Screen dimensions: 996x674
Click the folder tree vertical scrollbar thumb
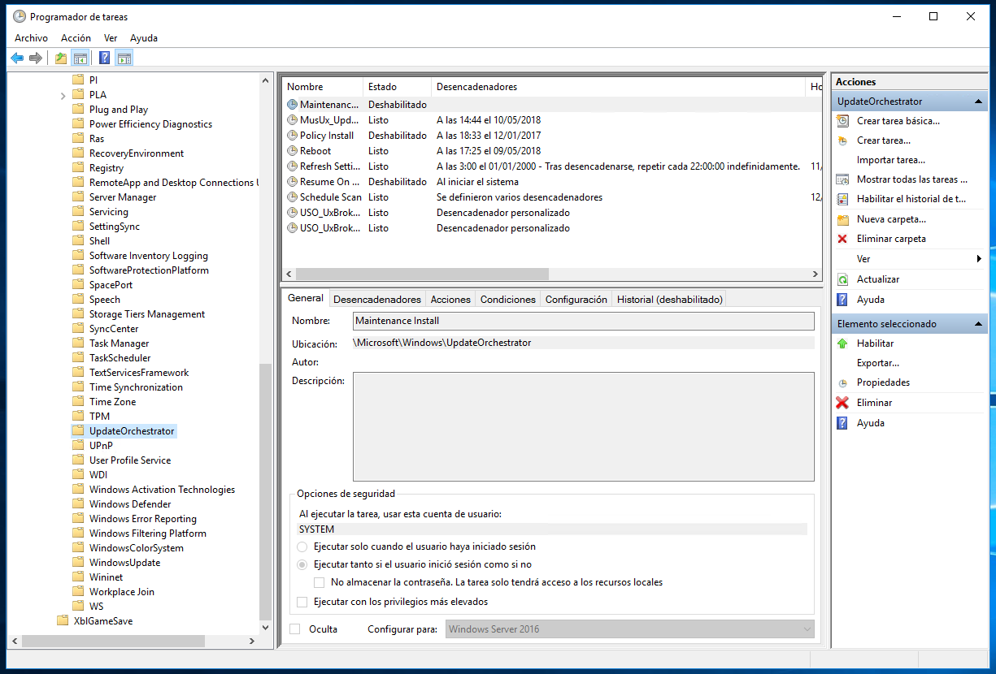266,491
